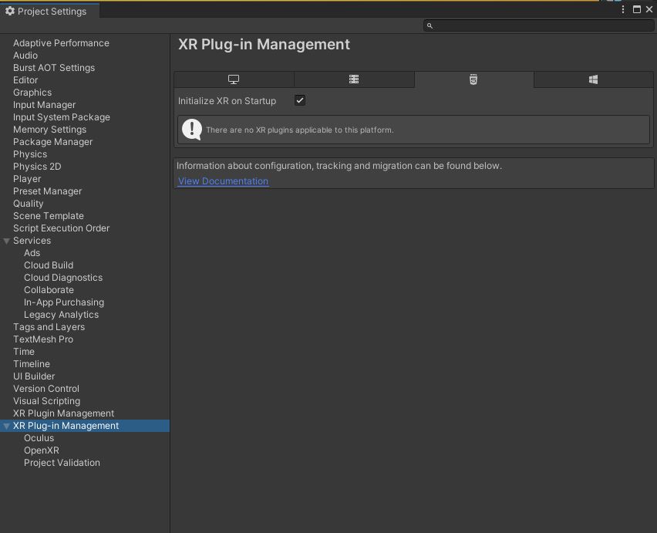Image resolution: width=657 pixels, height=533 pixels.
Task: Select Oculus under XR Plug-in Management
Action: pyautogui.click(x=39, y=437)
